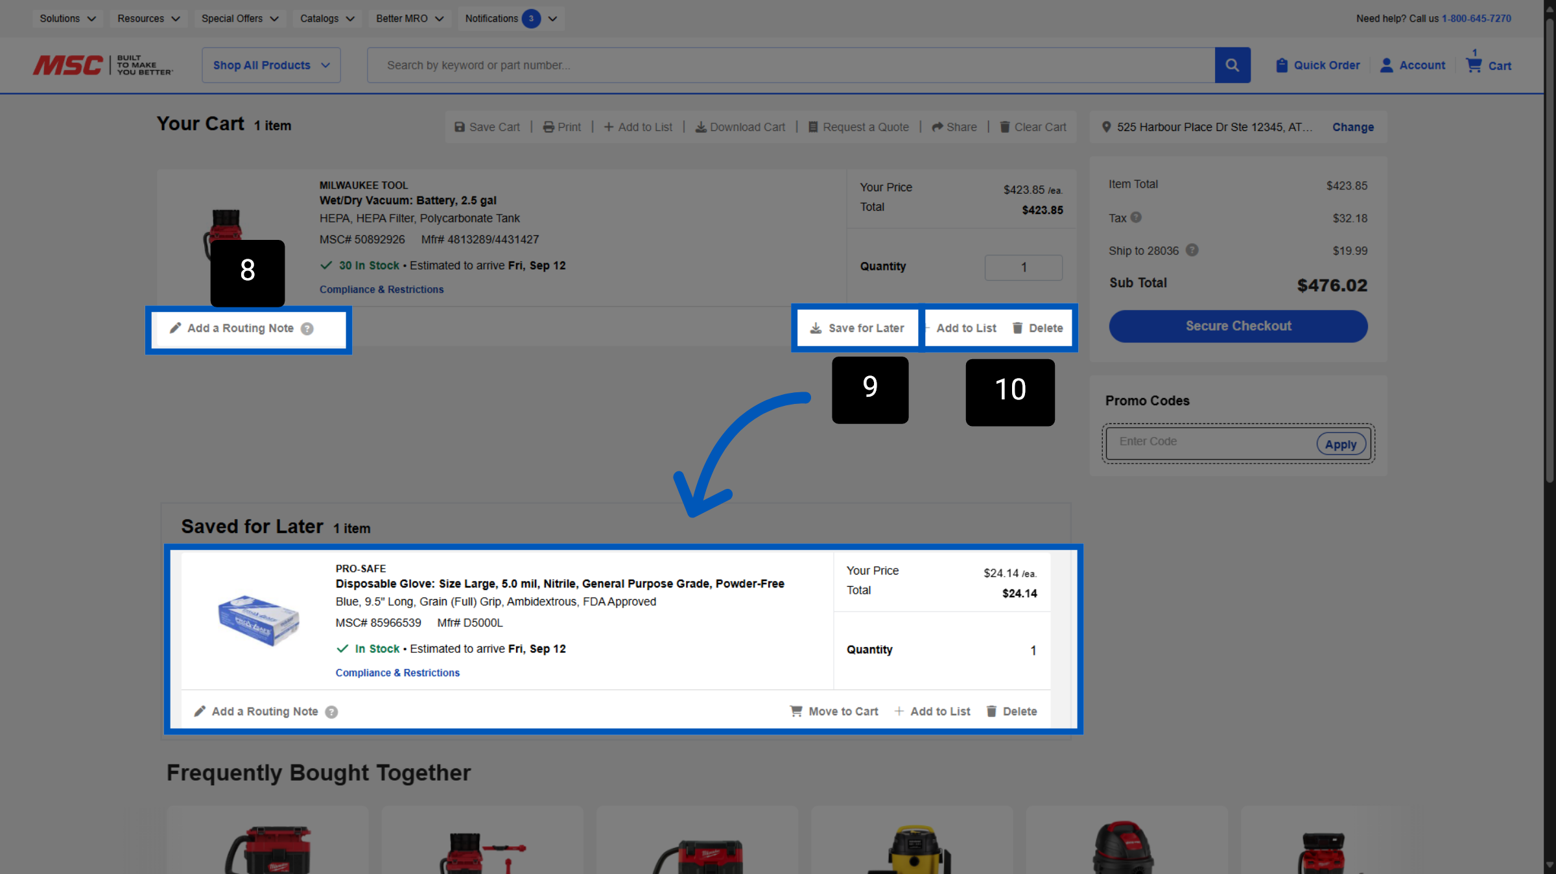This screenshot has width=1556, height=874.
Task: Expand the Solutions menu
Action: pyautogui.click(x=67, y=18)
